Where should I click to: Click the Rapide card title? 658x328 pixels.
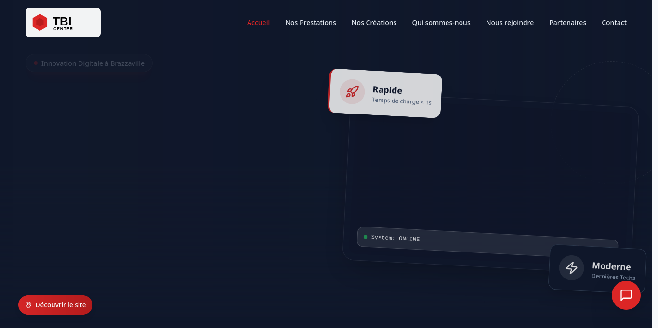tap(387, 90)
